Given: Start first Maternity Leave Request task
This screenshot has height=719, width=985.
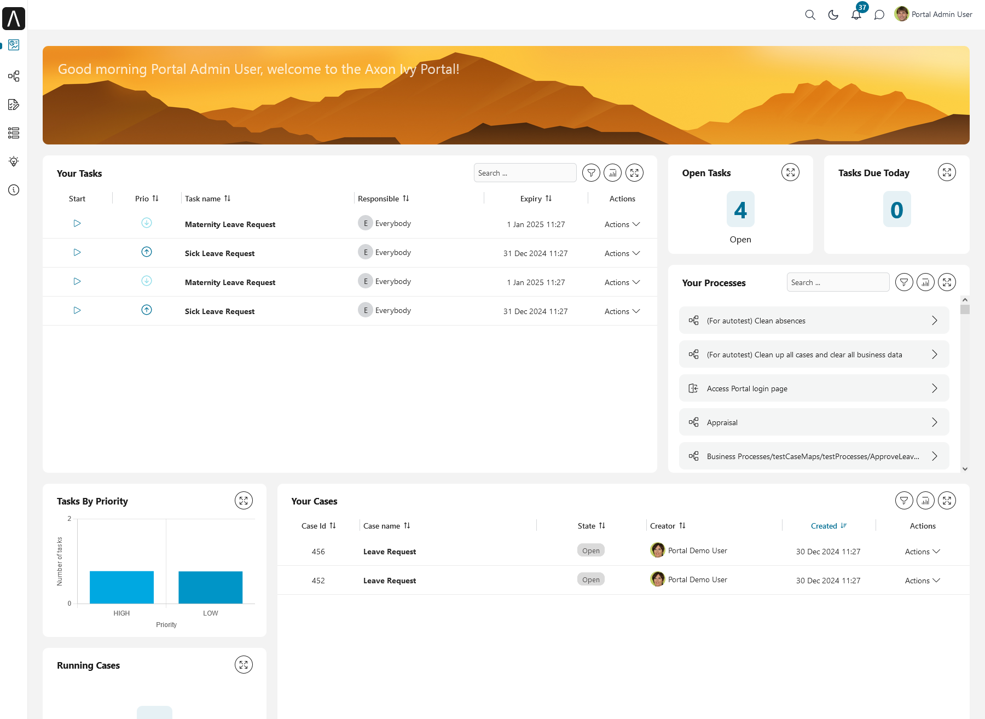Looking at the screenshot, I should (x=77, y=223).
